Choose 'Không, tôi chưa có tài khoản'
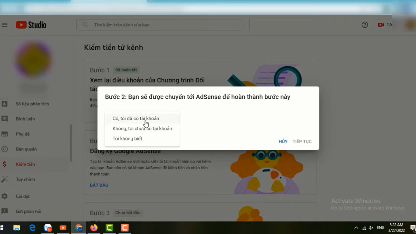416x234 pixels. point(142,129)
